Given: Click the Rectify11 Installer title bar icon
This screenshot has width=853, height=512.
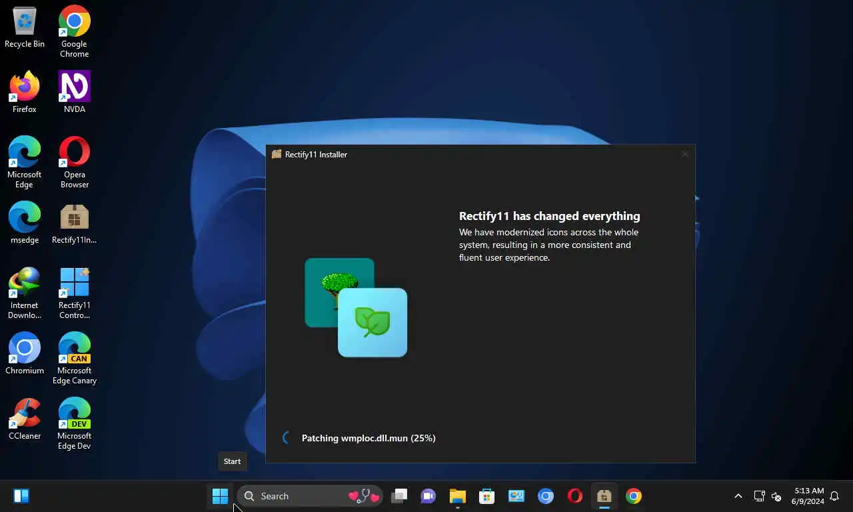Looking at the screenshot, I should 277,154.
